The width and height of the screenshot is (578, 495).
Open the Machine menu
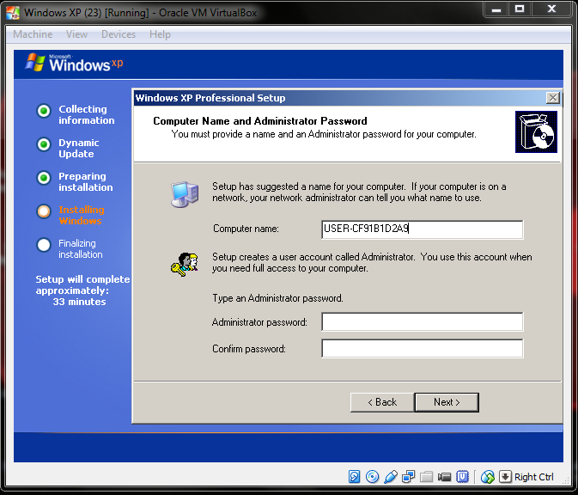[x=33, y=34]
